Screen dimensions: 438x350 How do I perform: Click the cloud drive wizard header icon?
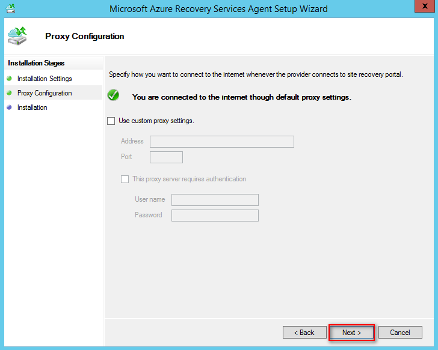click(17, 36)
